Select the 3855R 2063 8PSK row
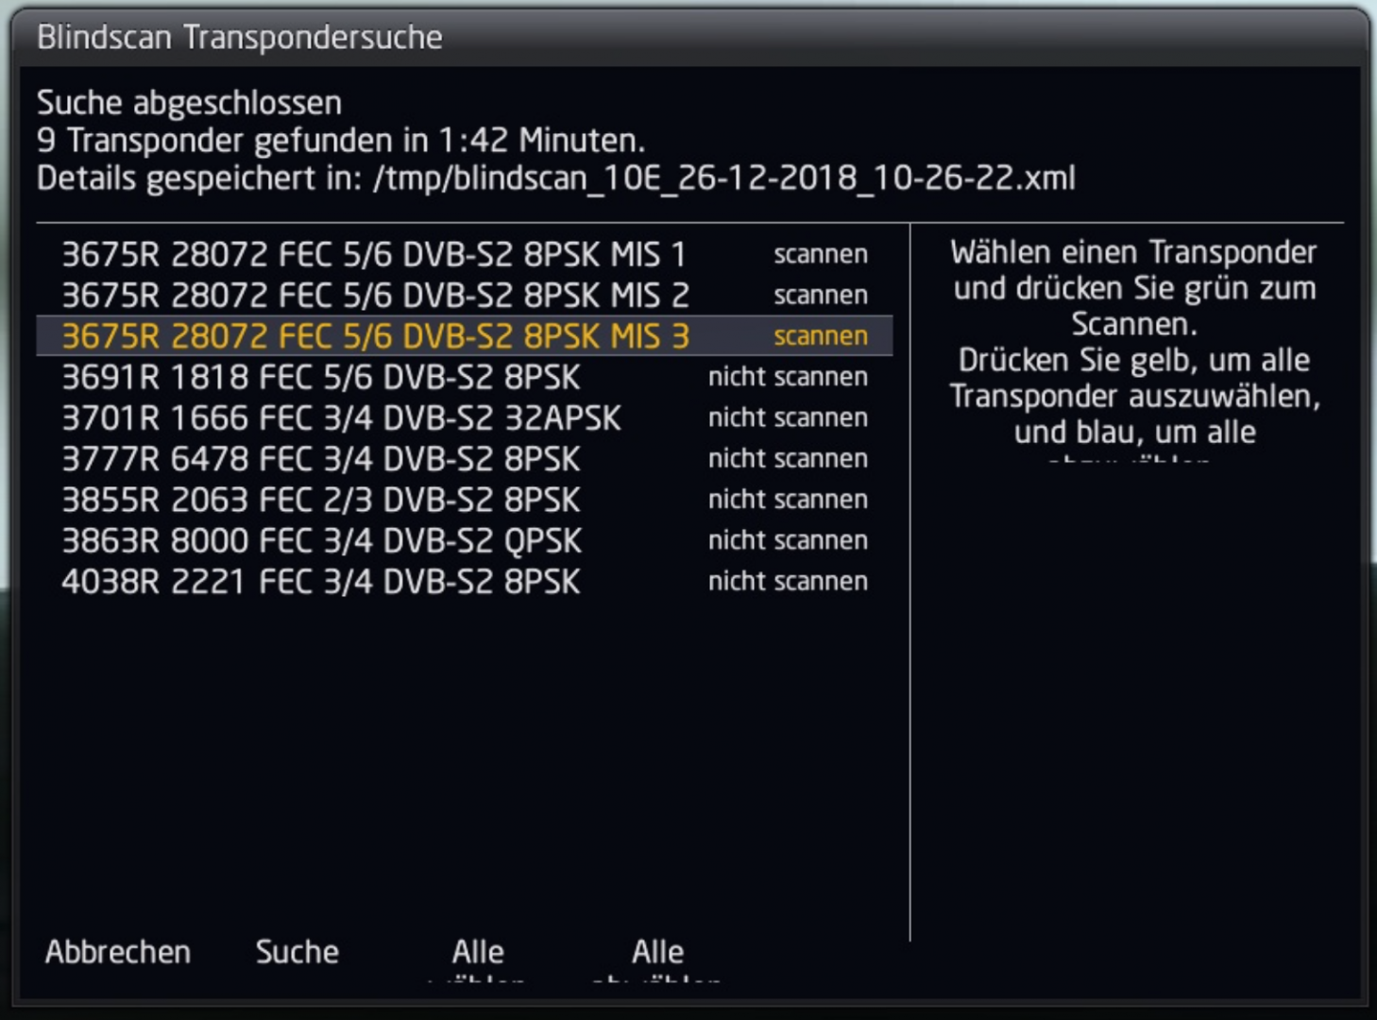Image resolution: width=1377 pixels, height=1020 pixels. (321, 499)
